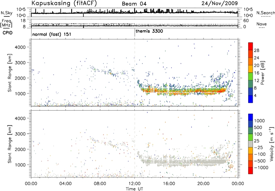Click the '04:00' time tick label
275x191 pixels.
click(x=65, y=184)
